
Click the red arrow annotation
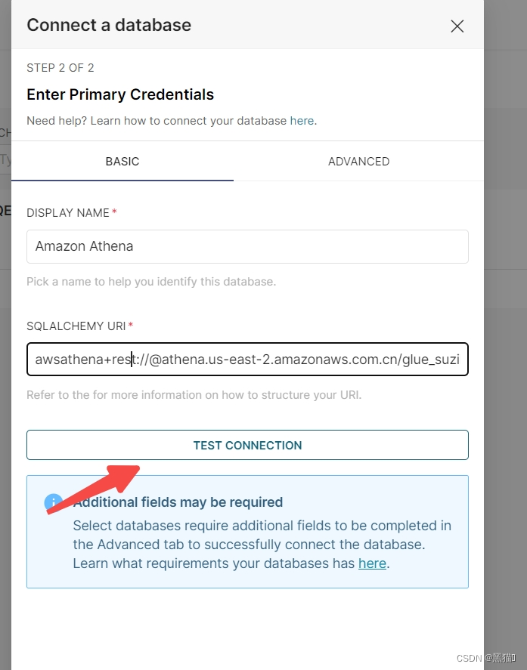(93, 489)
